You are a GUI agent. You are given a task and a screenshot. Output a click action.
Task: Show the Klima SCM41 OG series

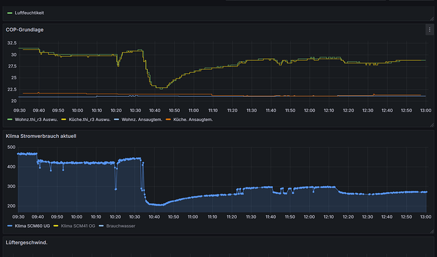(78, 226)
